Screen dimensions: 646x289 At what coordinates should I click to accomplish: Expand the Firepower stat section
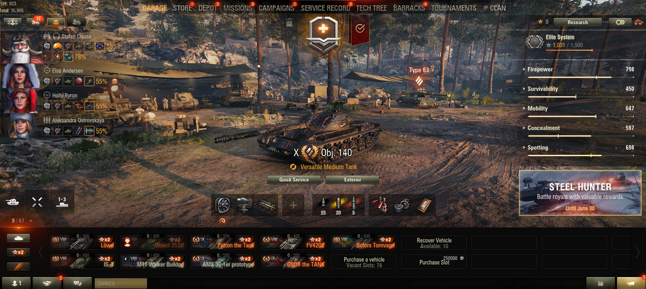(x=581, y=70)
